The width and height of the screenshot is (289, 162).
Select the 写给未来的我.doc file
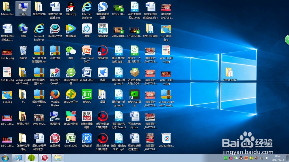coord(135,120)
